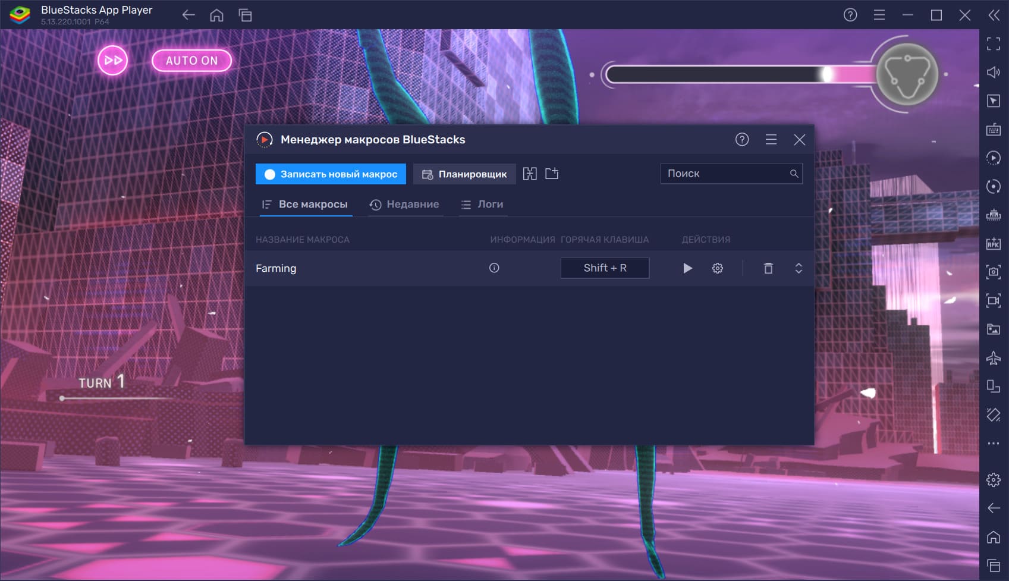Close the macro manager window

[x=800, y=140]
